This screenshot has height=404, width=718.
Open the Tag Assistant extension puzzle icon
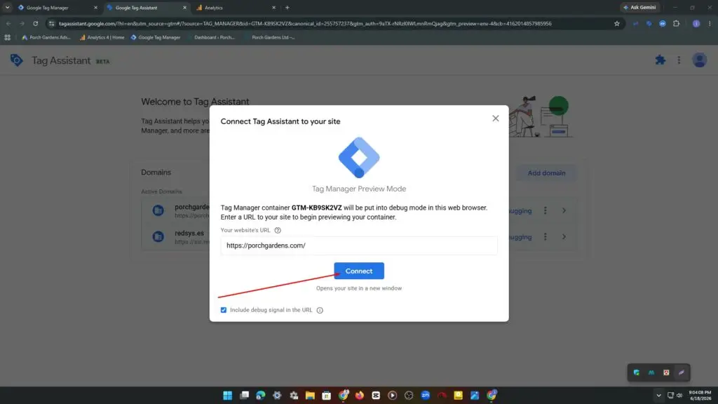click(x=661, y=60)
